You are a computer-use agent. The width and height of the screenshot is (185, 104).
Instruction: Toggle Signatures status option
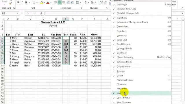pos(141,18)
